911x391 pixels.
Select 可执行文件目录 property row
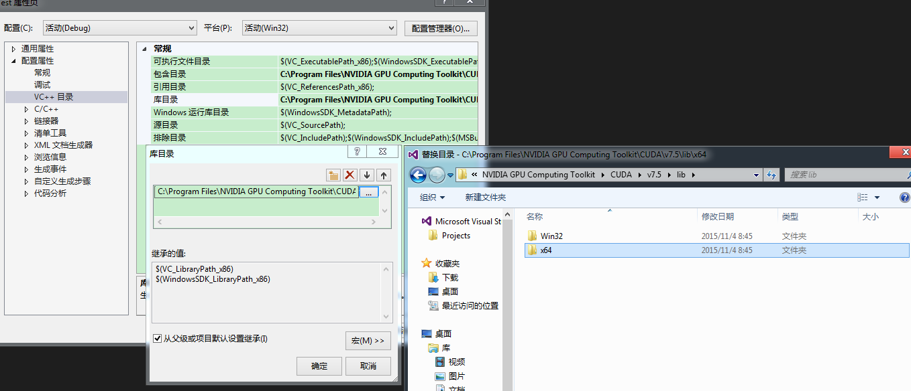(x=314, y=62)
